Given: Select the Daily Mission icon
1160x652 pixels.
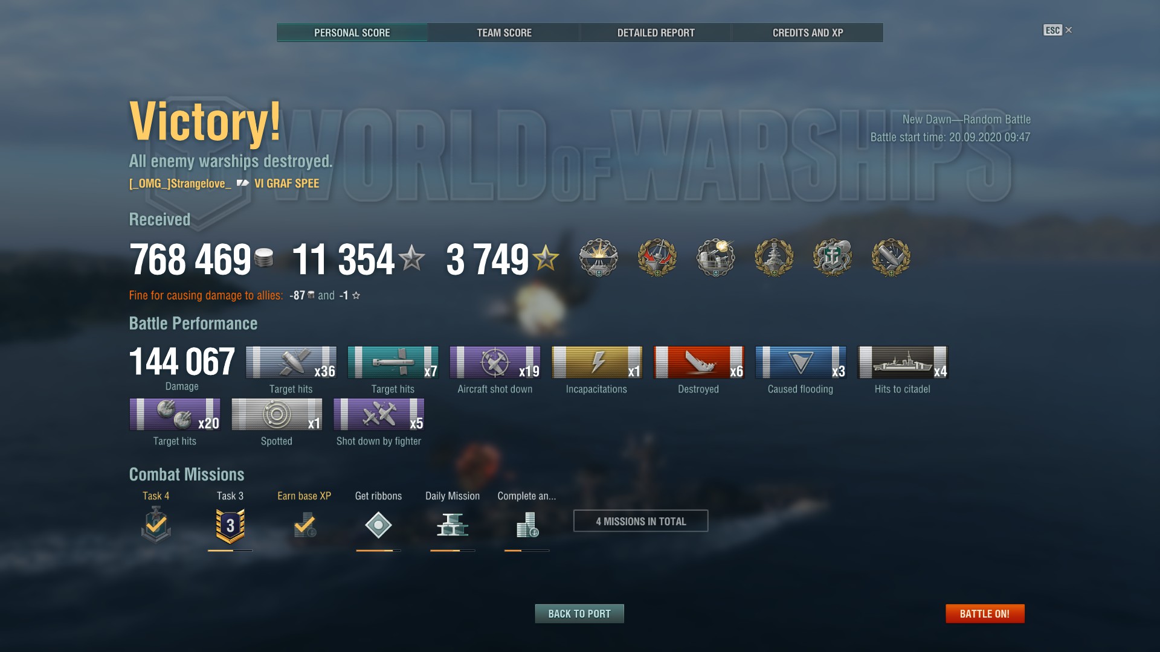Looking at the screenshot, I should 453,525.
